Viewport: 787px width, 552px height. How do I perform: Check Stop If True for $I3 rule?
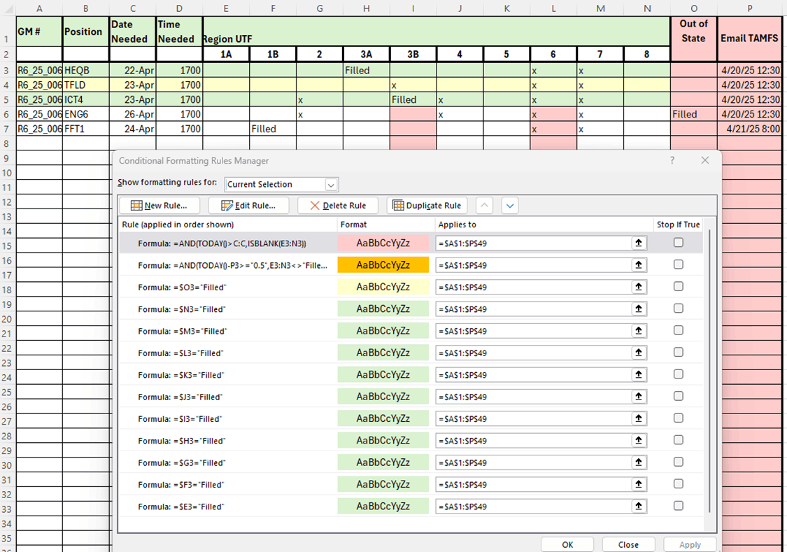tap(678, 418)
